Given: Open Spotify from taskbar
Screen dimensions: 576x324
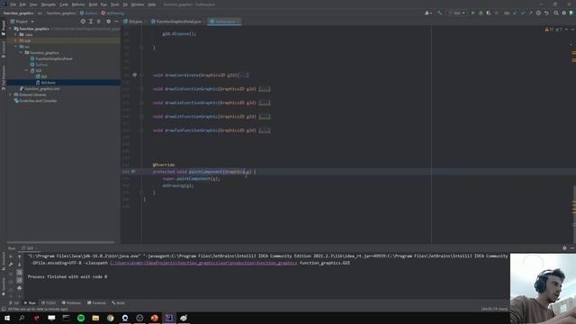Looking at the screenshot, I should 81,318.
